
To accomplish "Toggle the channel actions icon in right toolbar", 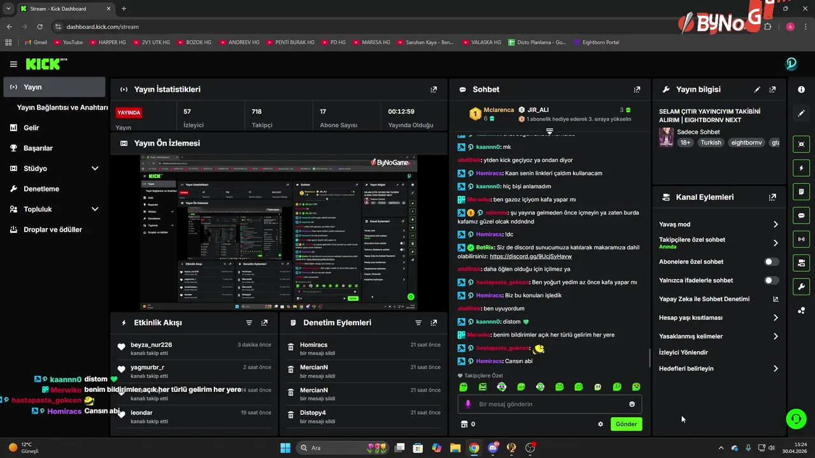I will pyautogui.click(x=802, y=263).
